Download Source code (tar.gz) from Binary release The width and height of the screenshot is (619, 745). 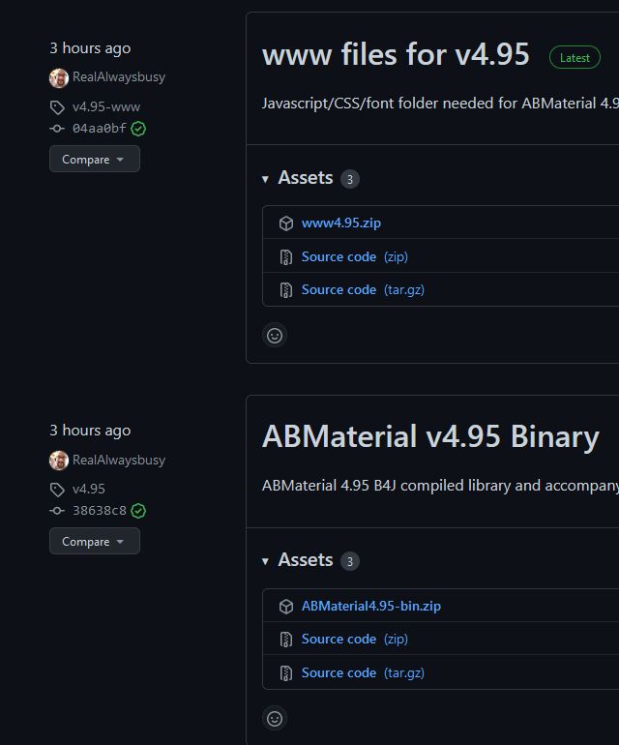click(363, 672)
